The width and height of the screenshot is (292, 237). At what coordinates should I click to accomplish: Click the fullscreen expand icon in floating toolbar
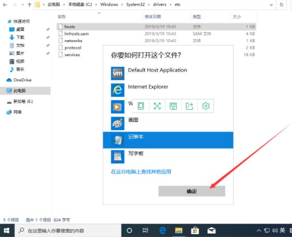click(157, 106)
